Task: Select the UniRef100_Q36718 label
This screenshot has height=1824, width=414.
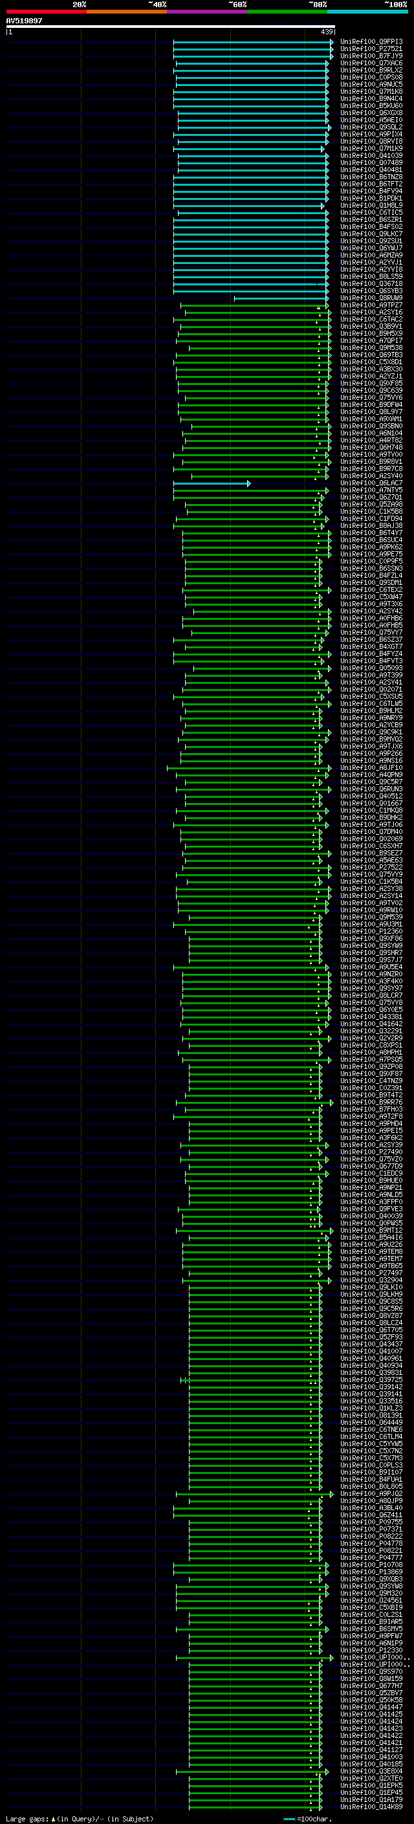Action: click(x=371, y=284)
